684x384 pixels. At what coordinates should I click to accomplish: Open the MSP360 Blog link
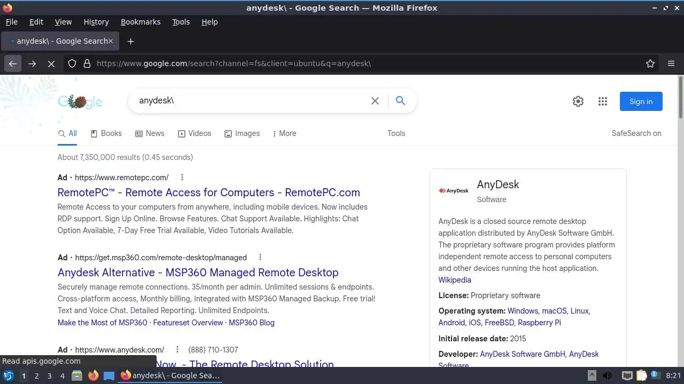point(251,323)
